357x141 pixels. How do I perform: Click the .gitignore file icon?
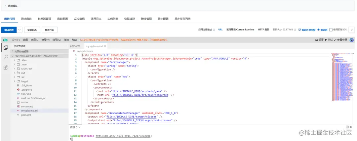point(19,90)
